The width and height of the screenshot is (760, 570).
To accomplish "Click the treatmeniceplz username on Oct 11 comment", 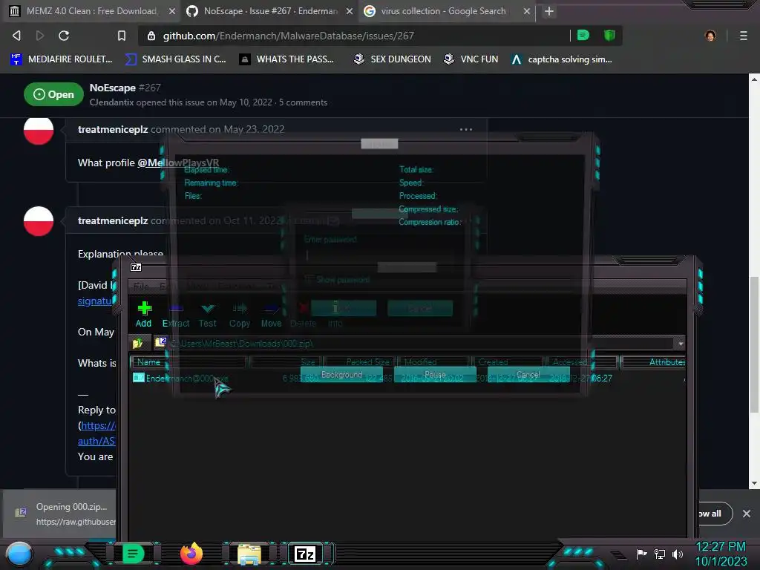I will point(113,220).
